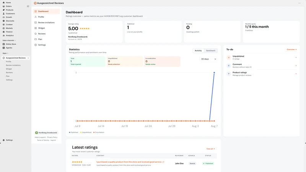Click the Home house icon

(3, 3)
